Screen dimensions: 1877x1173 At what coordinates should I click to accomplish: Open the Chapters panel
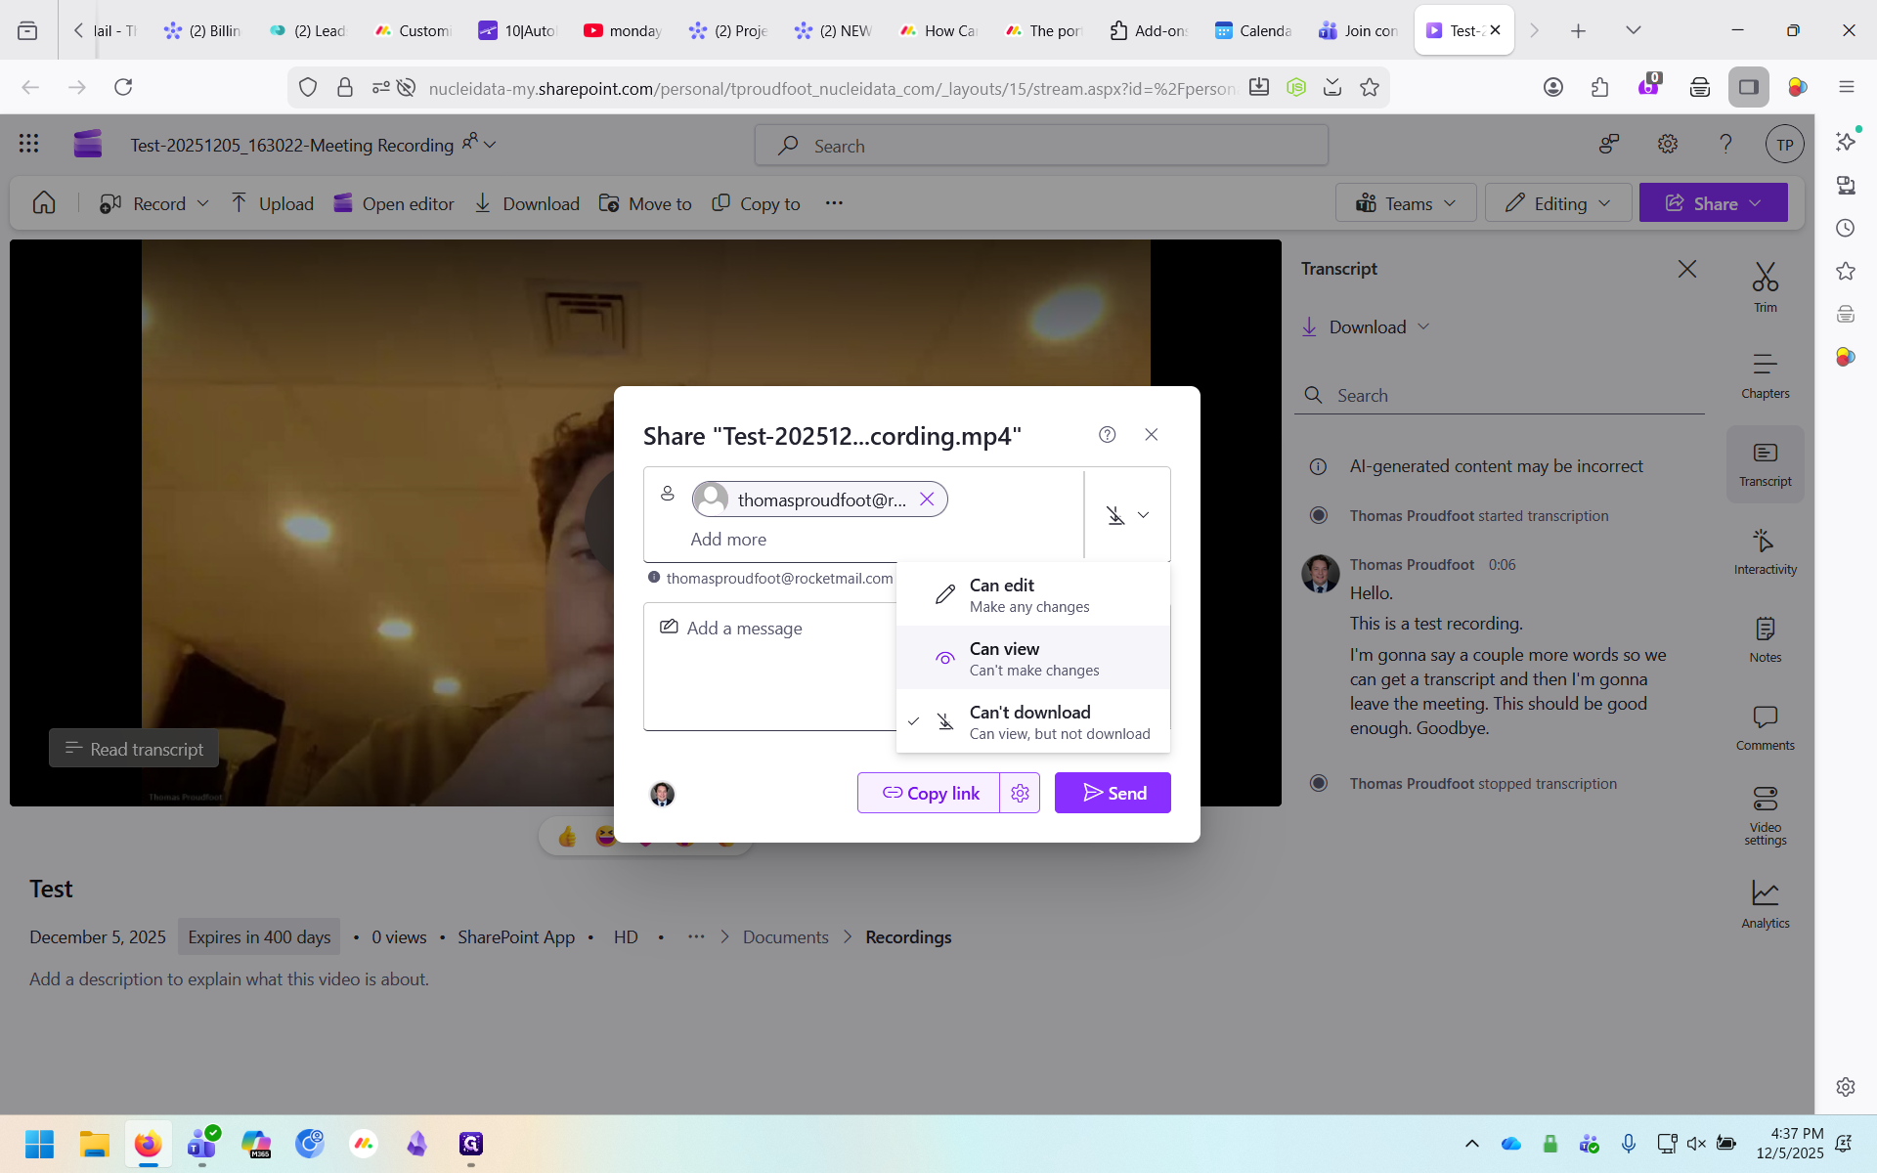point(1765,375)
